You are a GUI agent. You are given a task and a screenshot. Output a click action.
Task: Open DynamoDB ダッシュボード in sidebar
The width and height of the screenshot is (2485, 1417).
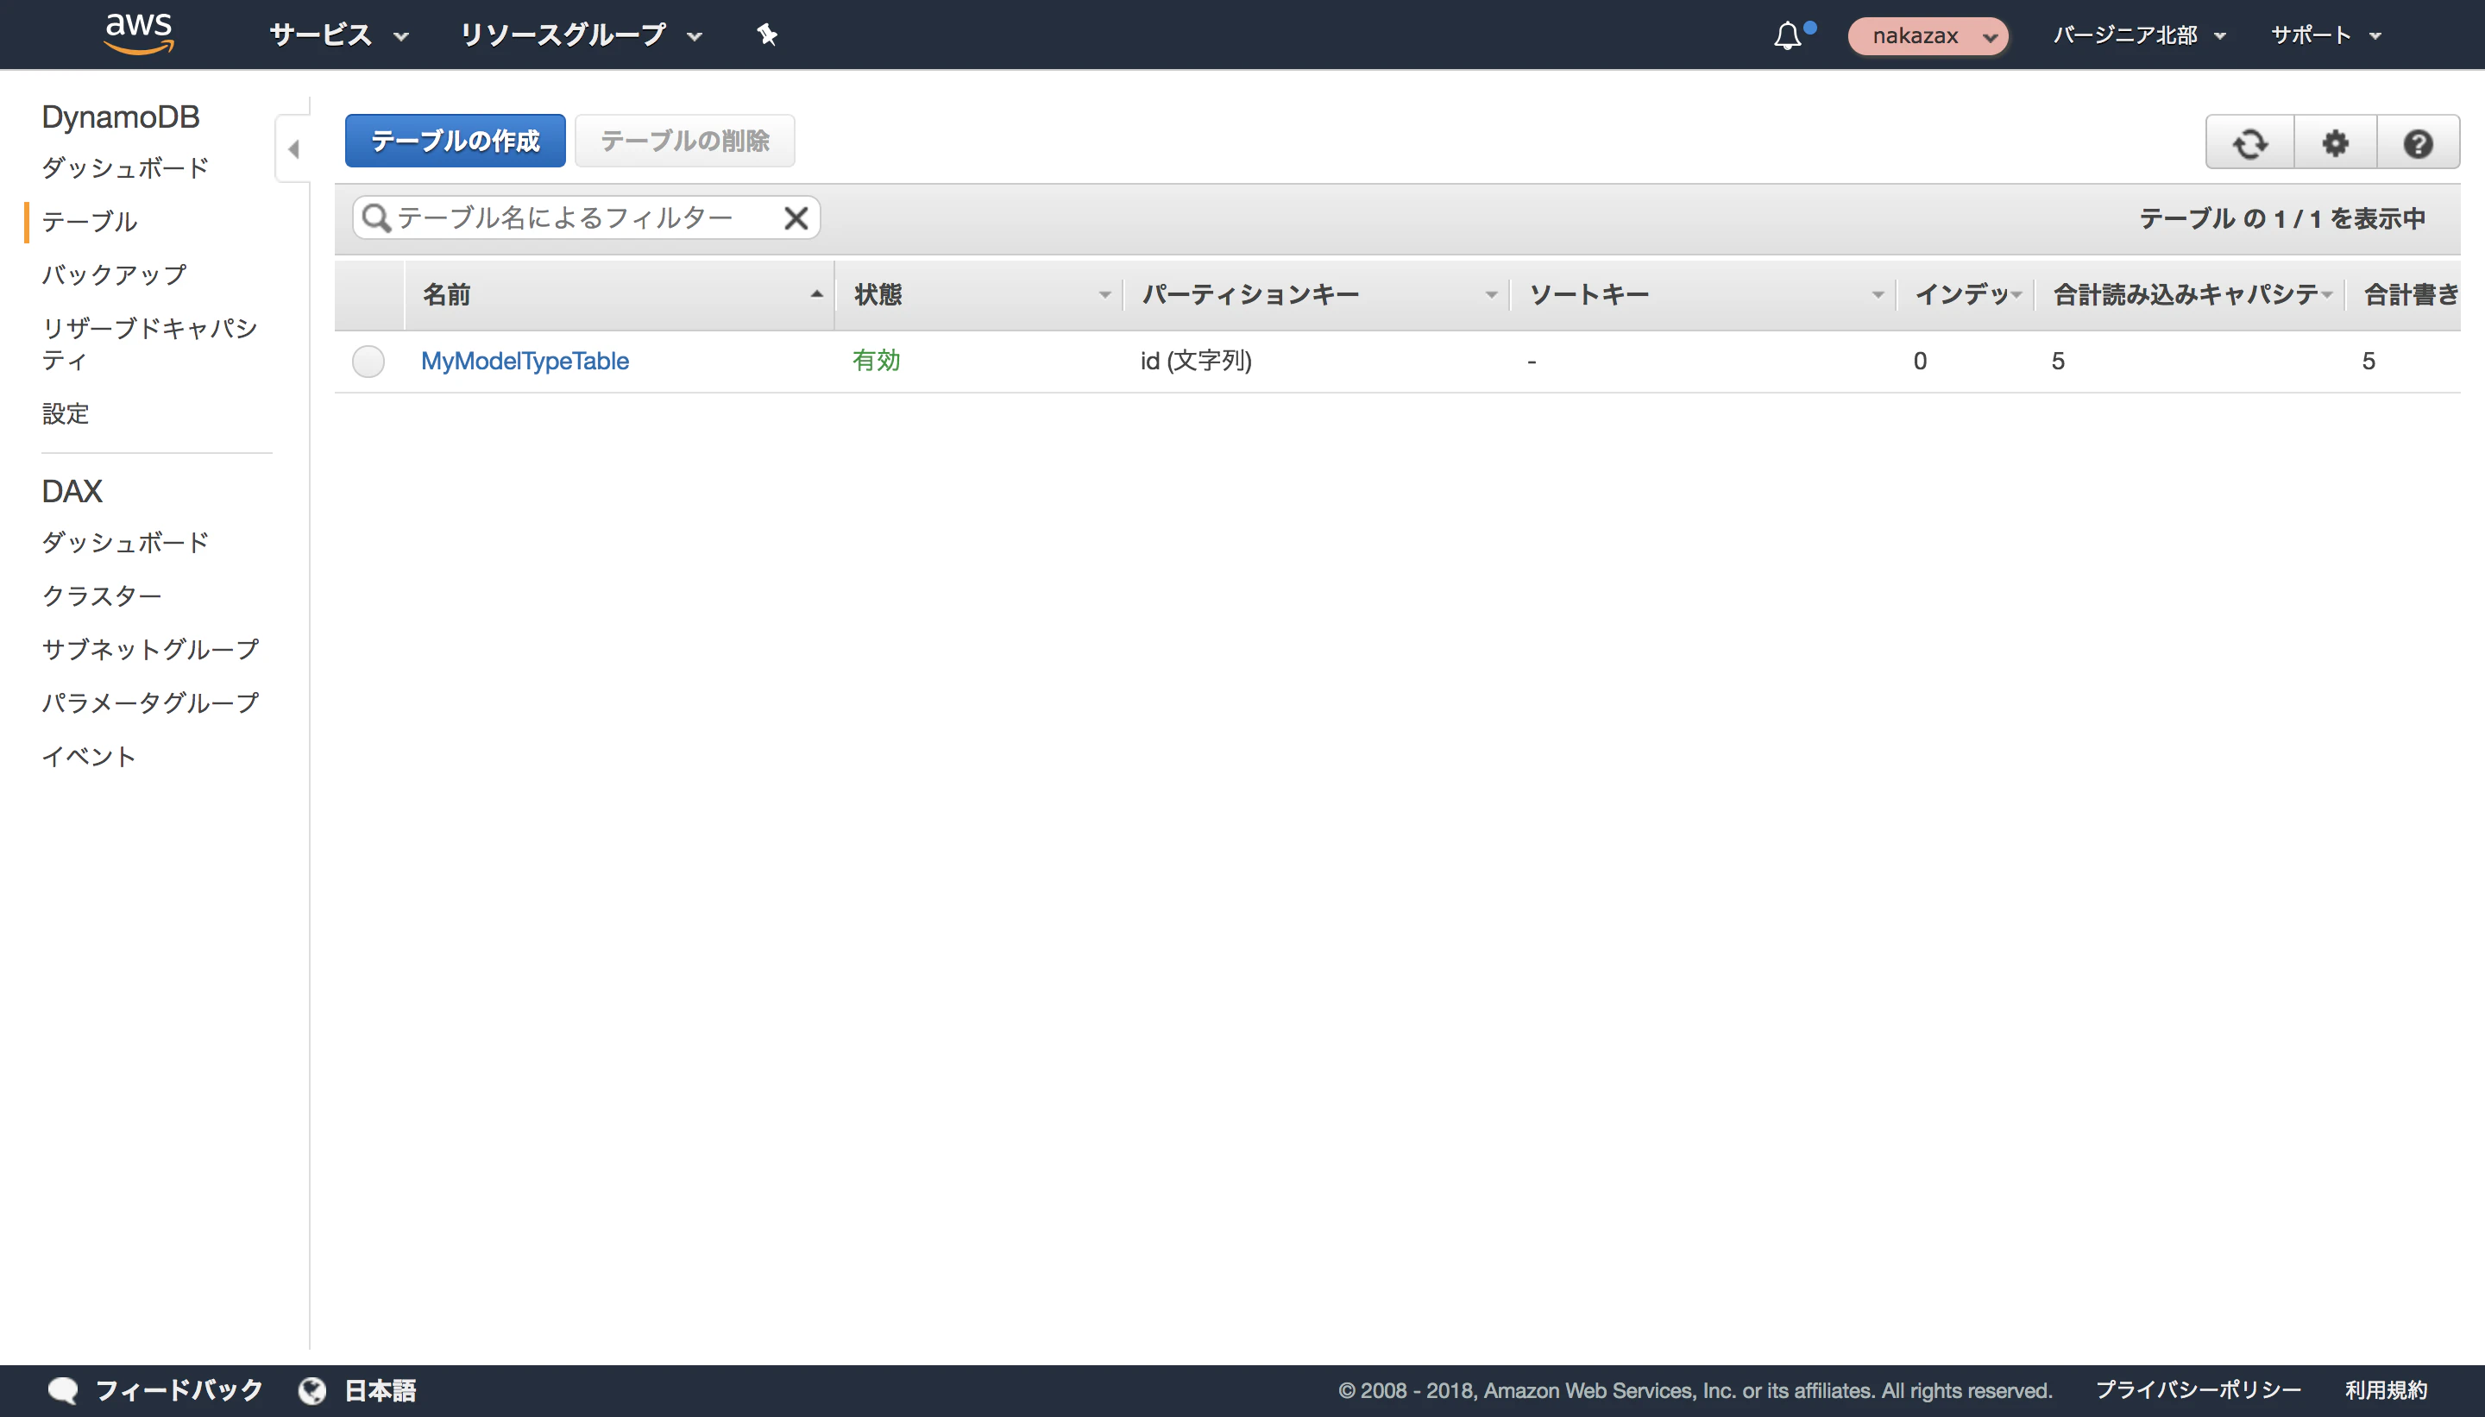(x=125, y=167)
